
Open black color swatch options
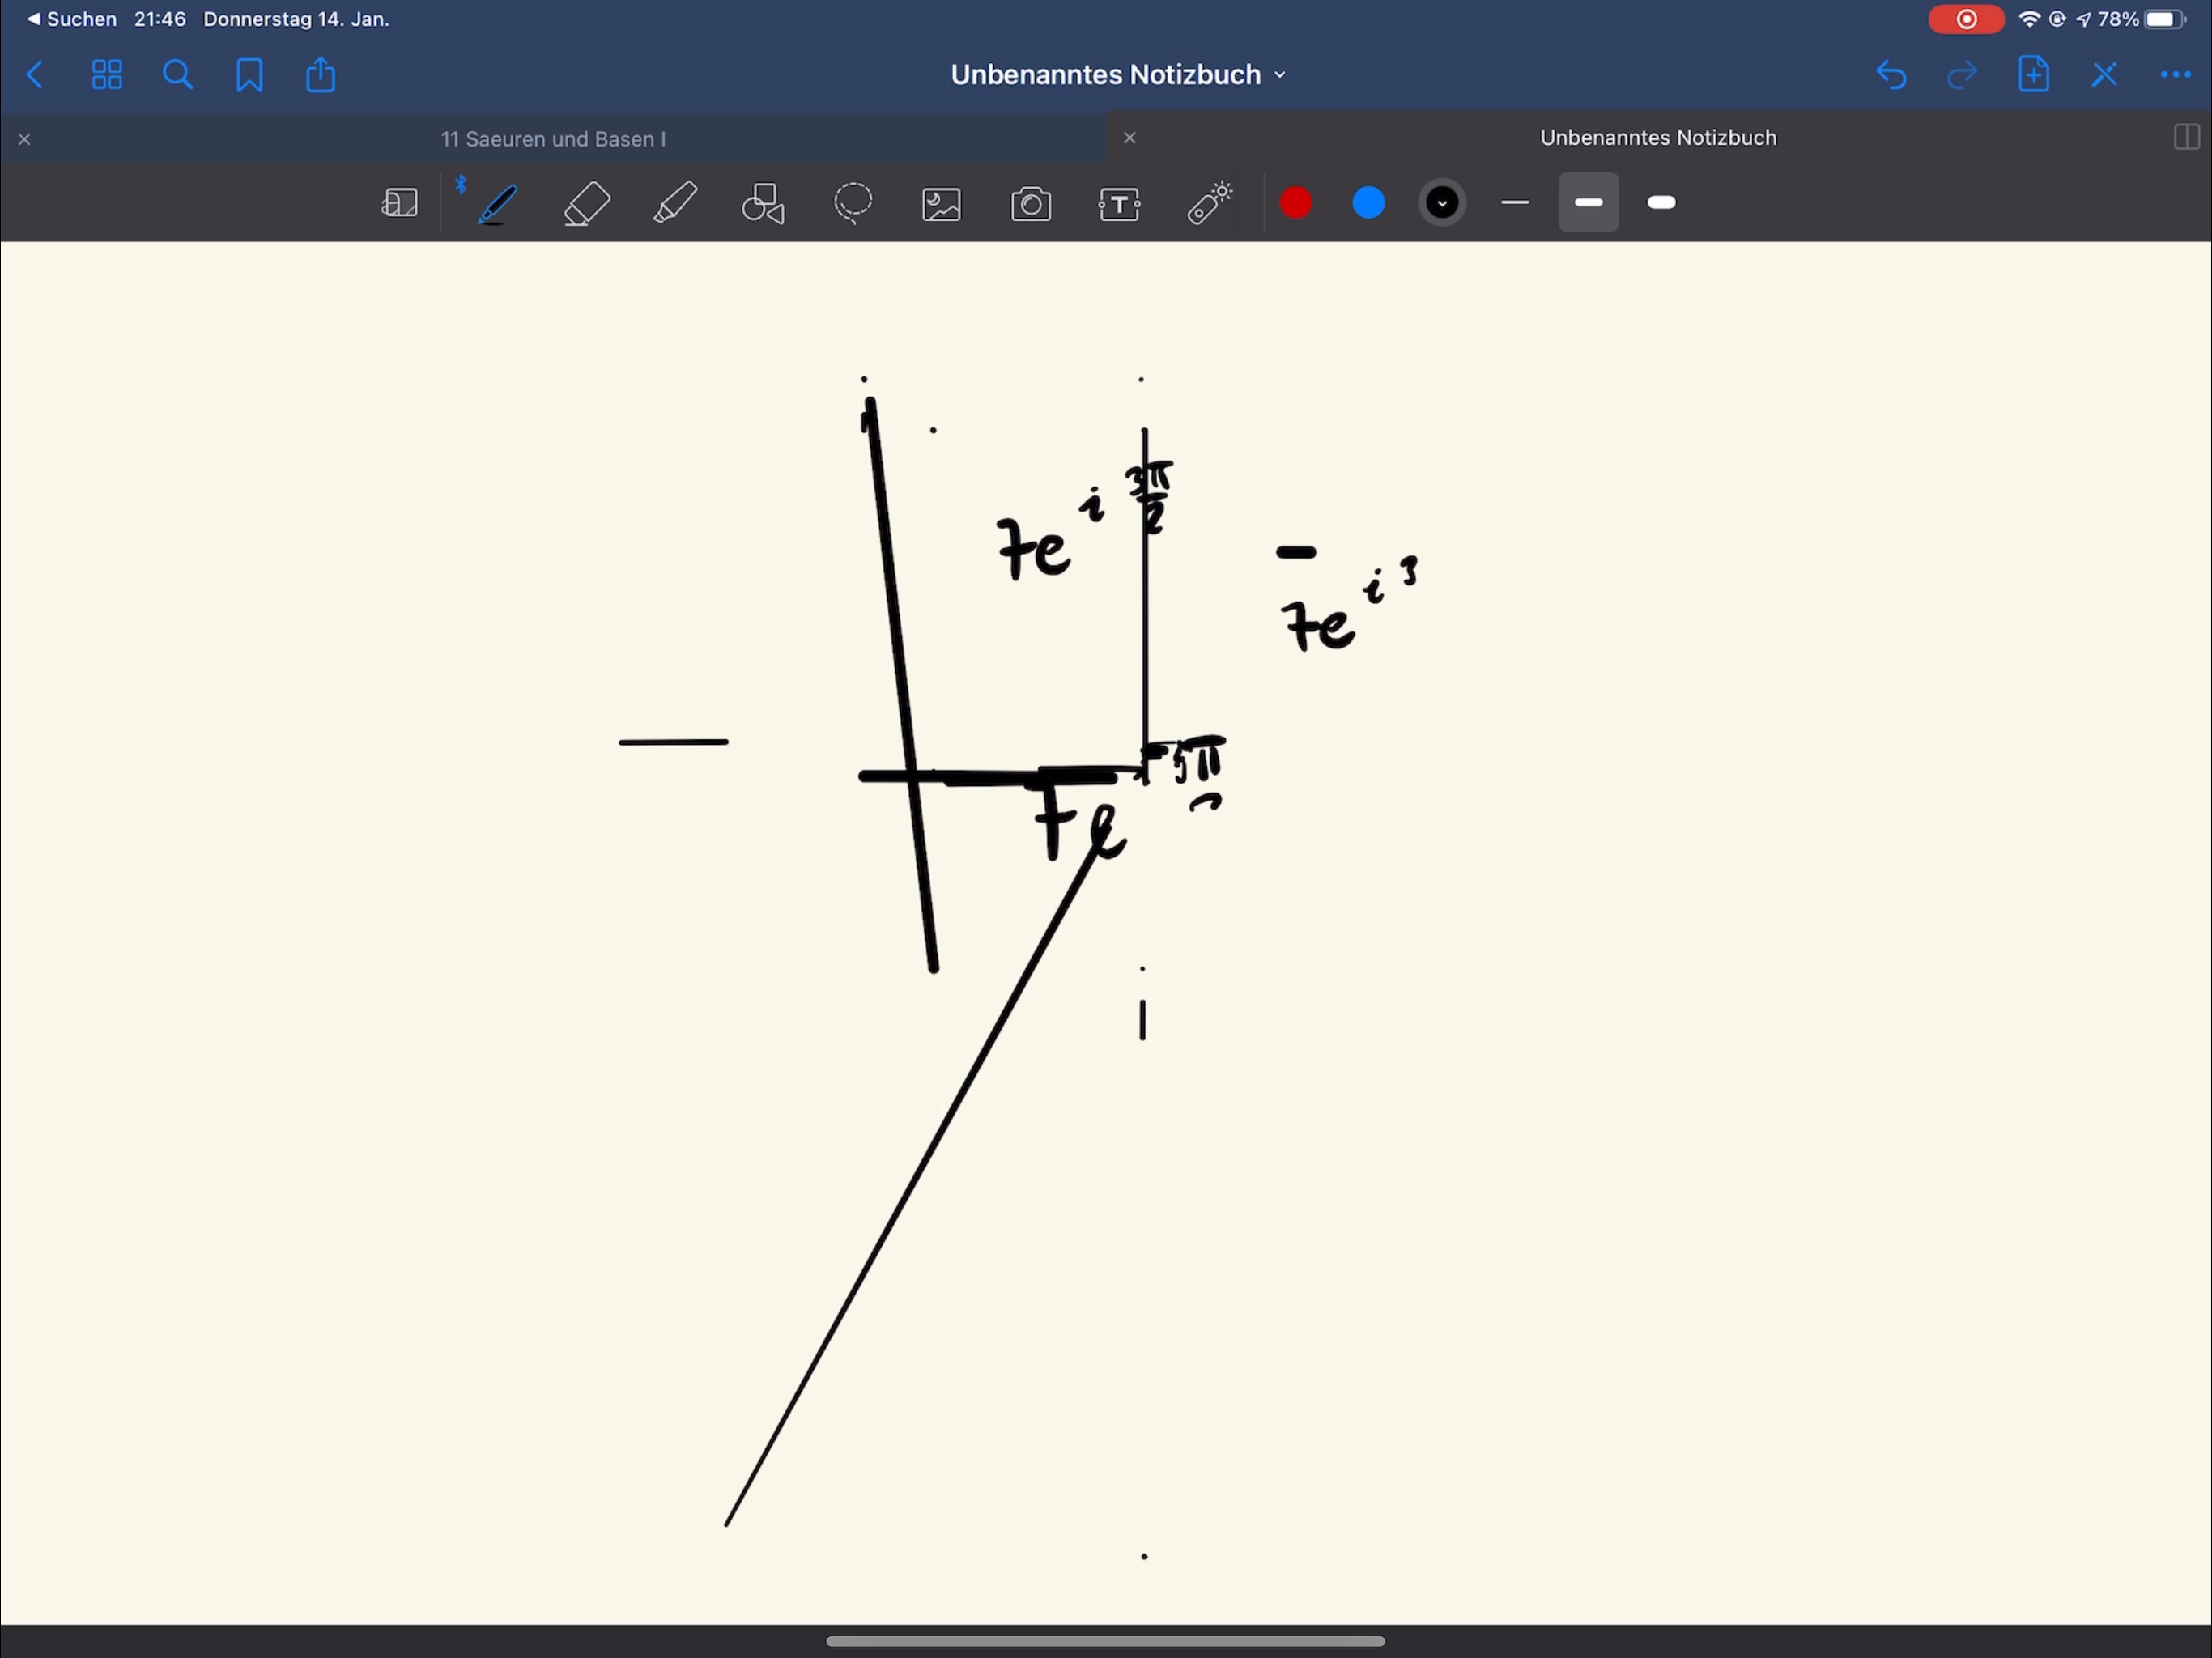pyautogui.click(x=1441, y=203)
